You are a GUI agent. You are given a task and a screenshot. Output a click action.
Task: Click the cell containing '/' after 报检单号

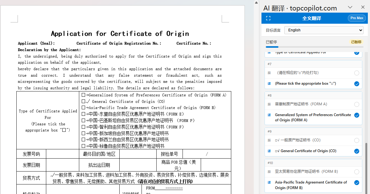pos(207,154)
